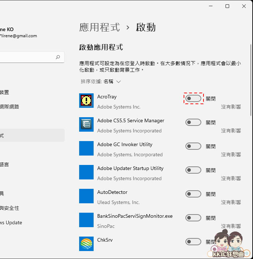
Task: Maximize the Settings window
Action: (227, 6)
